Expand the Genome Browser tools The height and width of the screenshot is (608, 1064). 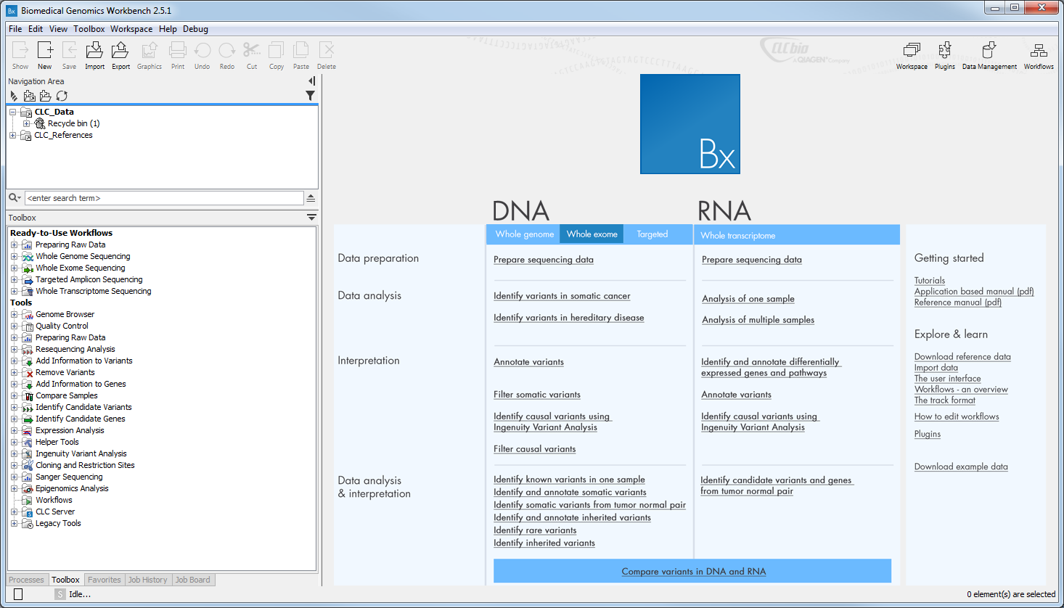[14, 314]
